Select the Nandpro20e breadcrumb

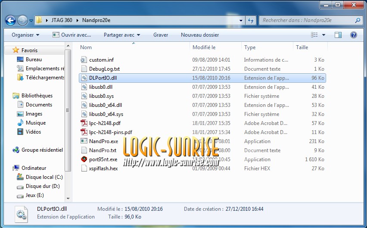pos(96,20)
